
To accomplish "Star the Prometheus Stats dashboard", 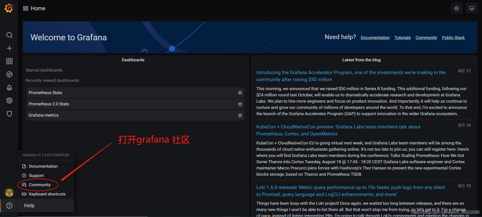I will point(240,93).
